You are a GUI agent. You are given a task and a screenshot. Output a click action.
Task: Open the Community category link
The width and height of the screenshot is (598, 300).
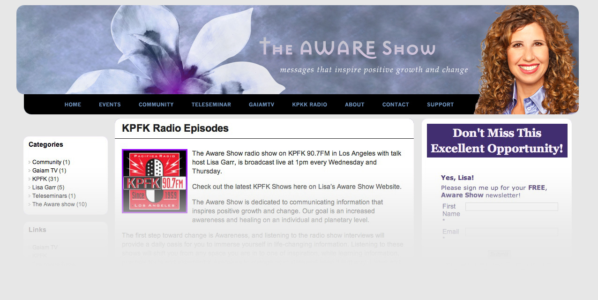click(x=47, y=162)
